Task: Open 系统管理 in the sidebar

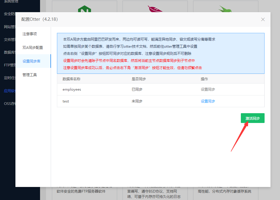Action: click(x=11, y=1)
